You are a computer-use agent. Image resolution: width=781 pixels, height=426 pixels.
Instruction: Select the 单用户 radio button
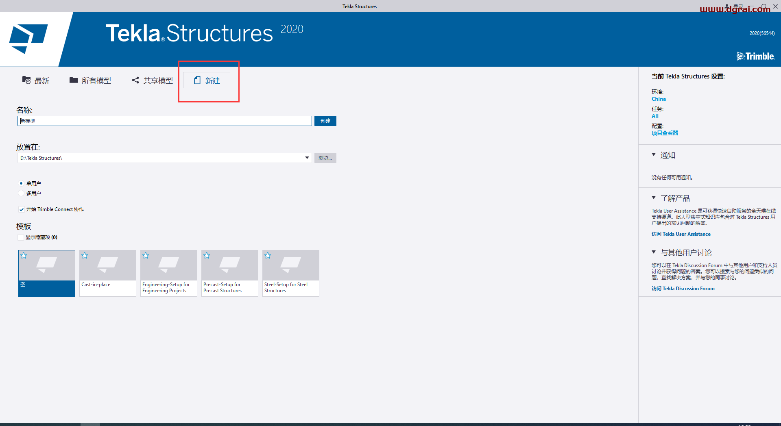pyautogui.click(x=21, y=183)
